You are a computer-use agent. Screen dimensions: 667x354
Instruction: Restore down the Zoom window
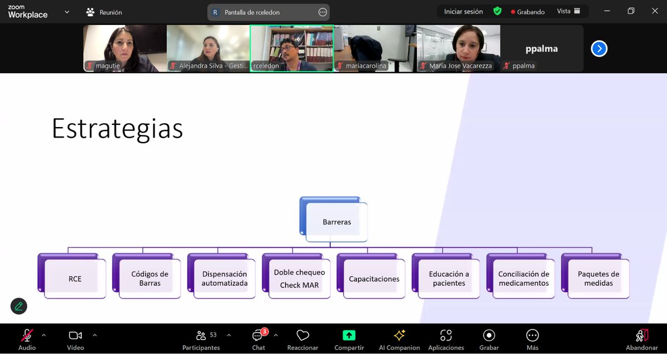631,11
